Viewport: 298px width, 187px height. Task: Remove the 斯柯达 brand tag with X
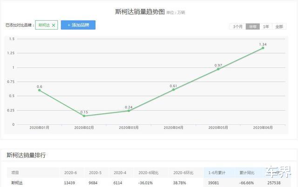click(54, 25)
